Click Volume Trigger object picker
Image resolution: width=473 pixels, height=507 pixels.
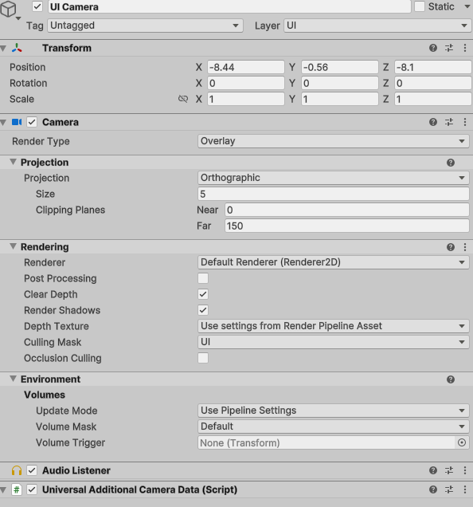pos(462,442)
